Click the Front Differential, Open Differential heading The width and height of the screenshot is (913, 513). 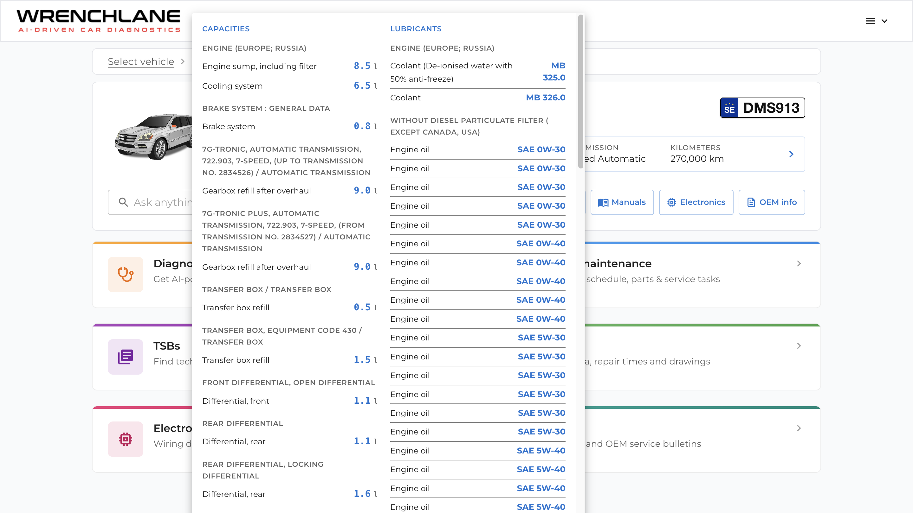(x=288, y=383)
